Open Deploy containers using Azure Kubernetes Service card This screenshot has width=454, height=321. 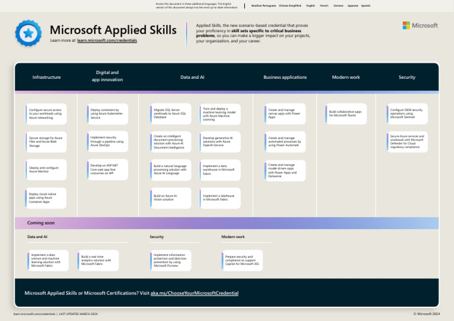(x=108, y=114)
